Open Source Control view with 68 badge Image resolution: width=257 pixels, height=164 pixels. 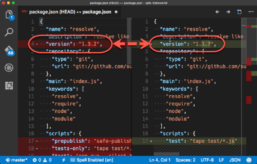(10, 50)
